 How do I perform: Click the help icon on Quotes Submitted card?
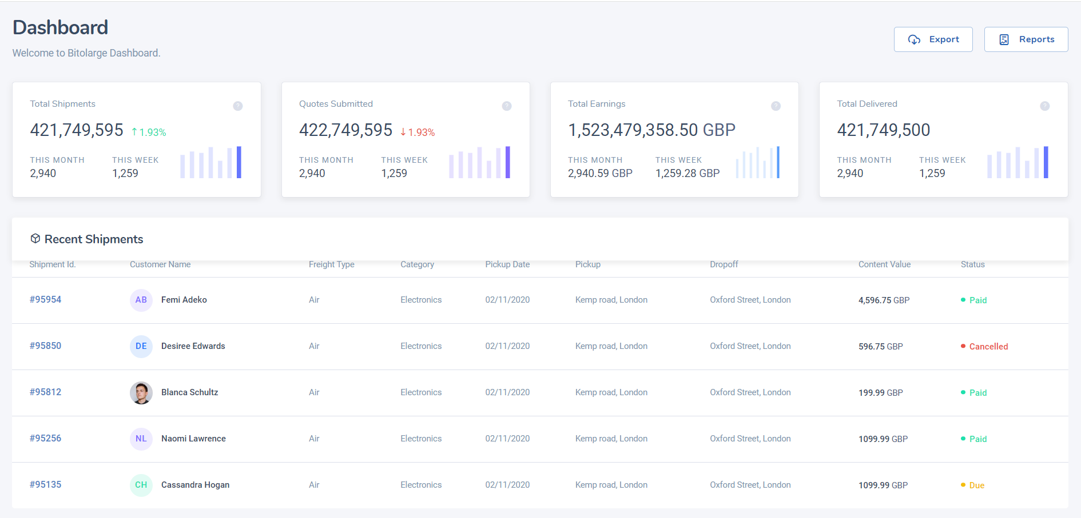click(x=507, y=106)
